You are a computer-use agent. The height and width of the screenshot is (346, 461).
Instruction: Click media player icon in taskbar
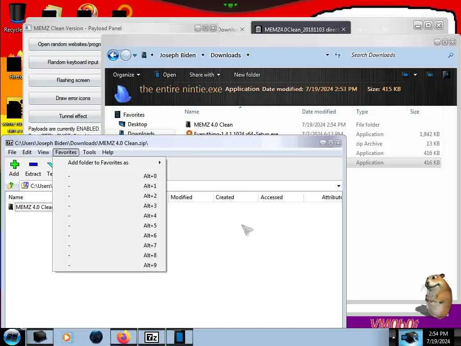(x=67, y=337)
